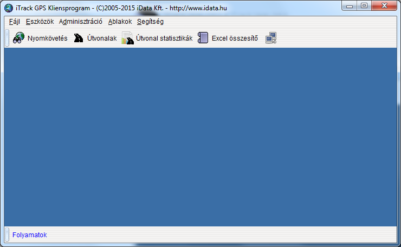
Task: Click the toolbar drag handle grip
Action: [x=7, y=38]
